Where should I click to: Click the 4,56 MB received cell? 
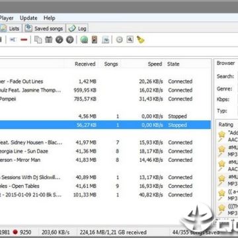pyautogui.click(x=87, y=116)
